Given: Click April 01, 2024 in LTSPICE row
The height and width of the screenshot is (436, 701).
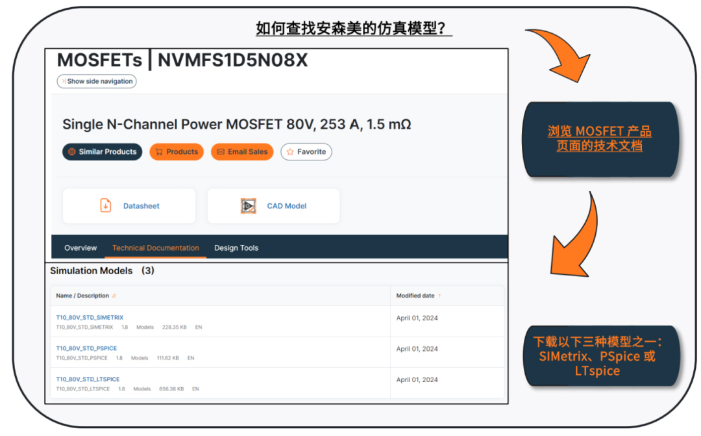Looking at the screenshot, I should 417,379.
